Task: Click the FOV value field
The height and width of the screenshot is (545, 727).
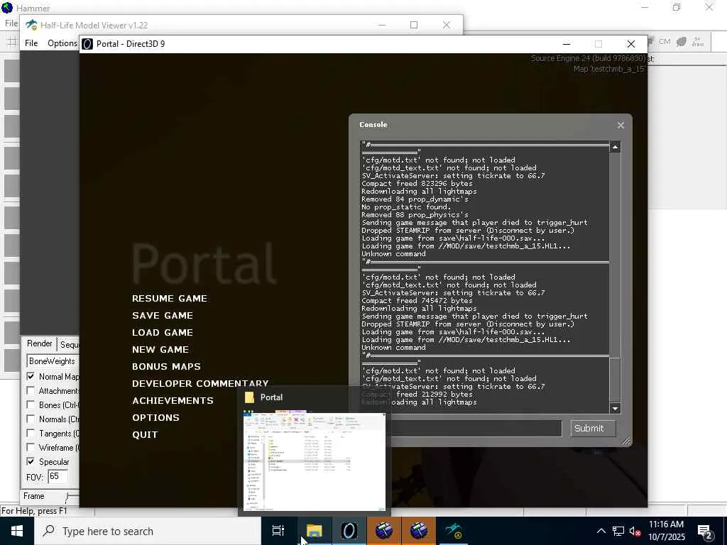Action: [58, 476]
